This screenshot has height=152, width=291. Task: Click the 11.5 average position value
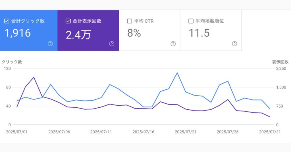click(199, 33)
